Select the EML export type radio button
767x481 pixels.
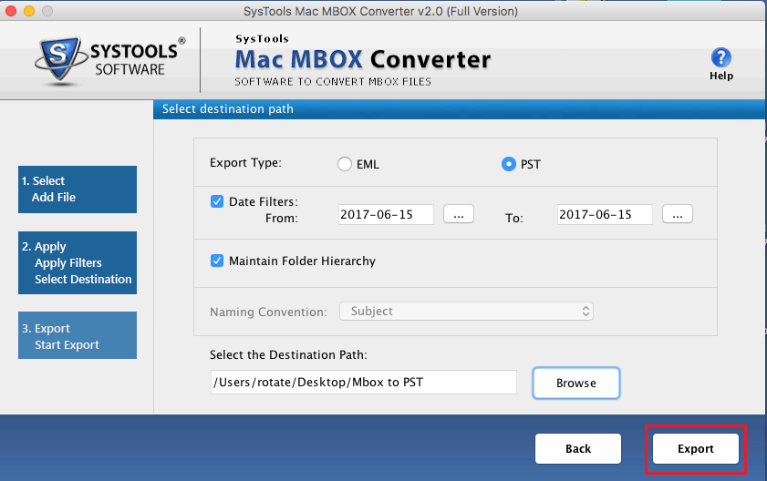point(345,164)
